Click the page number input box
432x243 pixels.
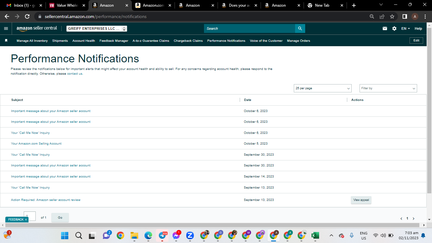pyautogui.click(x=30, y=216)
